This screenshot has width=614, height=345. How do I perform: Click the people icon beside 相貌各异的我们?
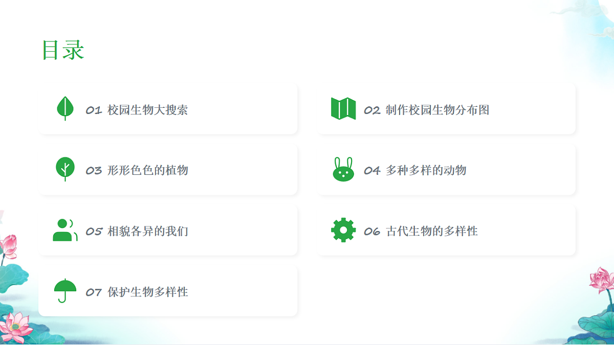click(x=65, y=230)
